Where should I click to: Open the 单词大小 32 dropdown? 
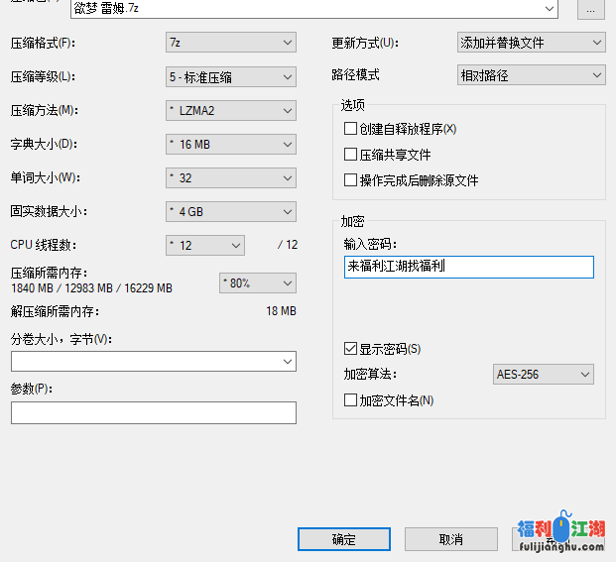point(230,177)
